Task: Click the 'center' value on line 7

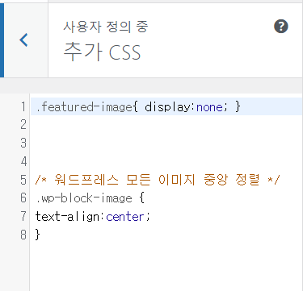Action: click(125, 217)
